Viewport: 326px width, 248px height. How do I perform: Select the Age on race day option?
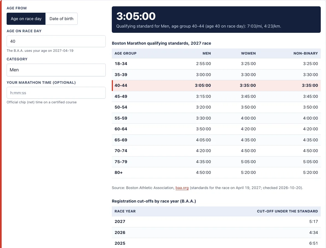click(26, 19)
